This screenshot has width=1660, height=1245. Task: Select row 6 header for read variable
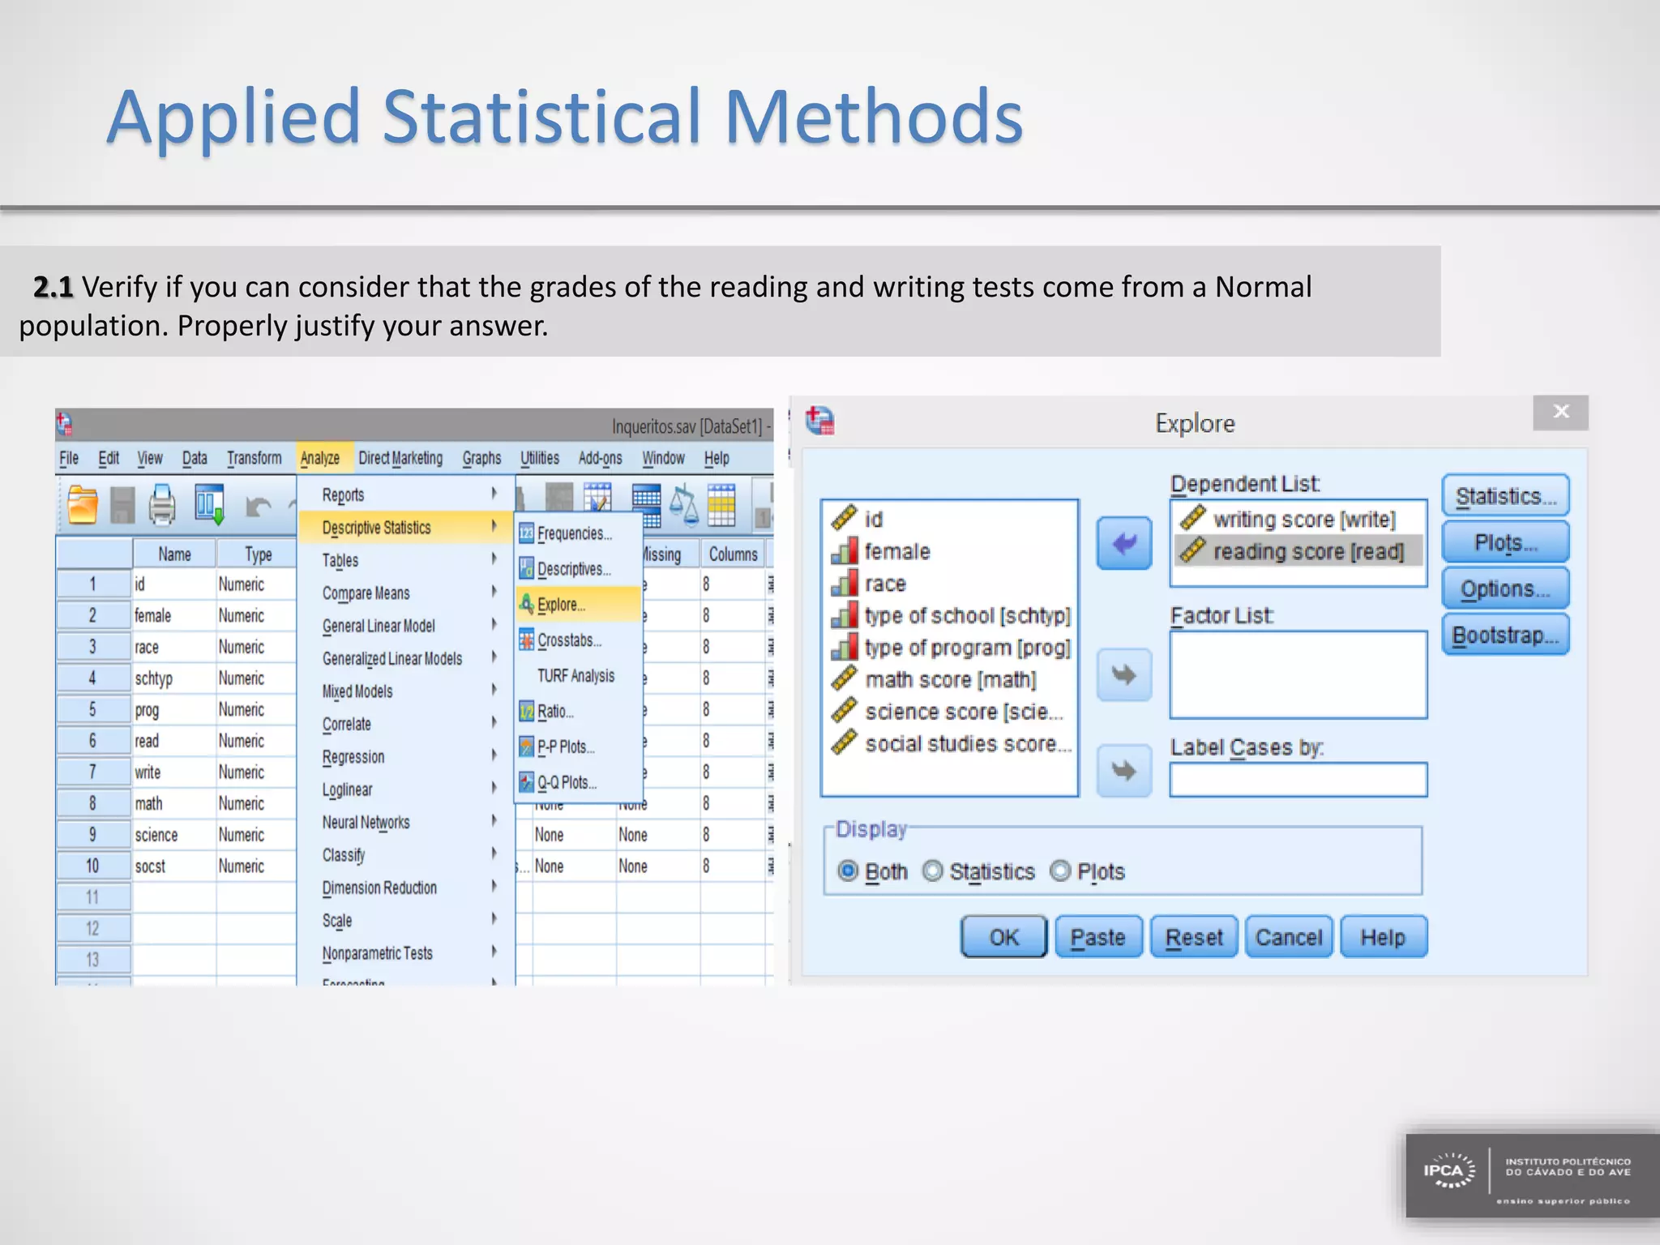click(x=93, y=741)
